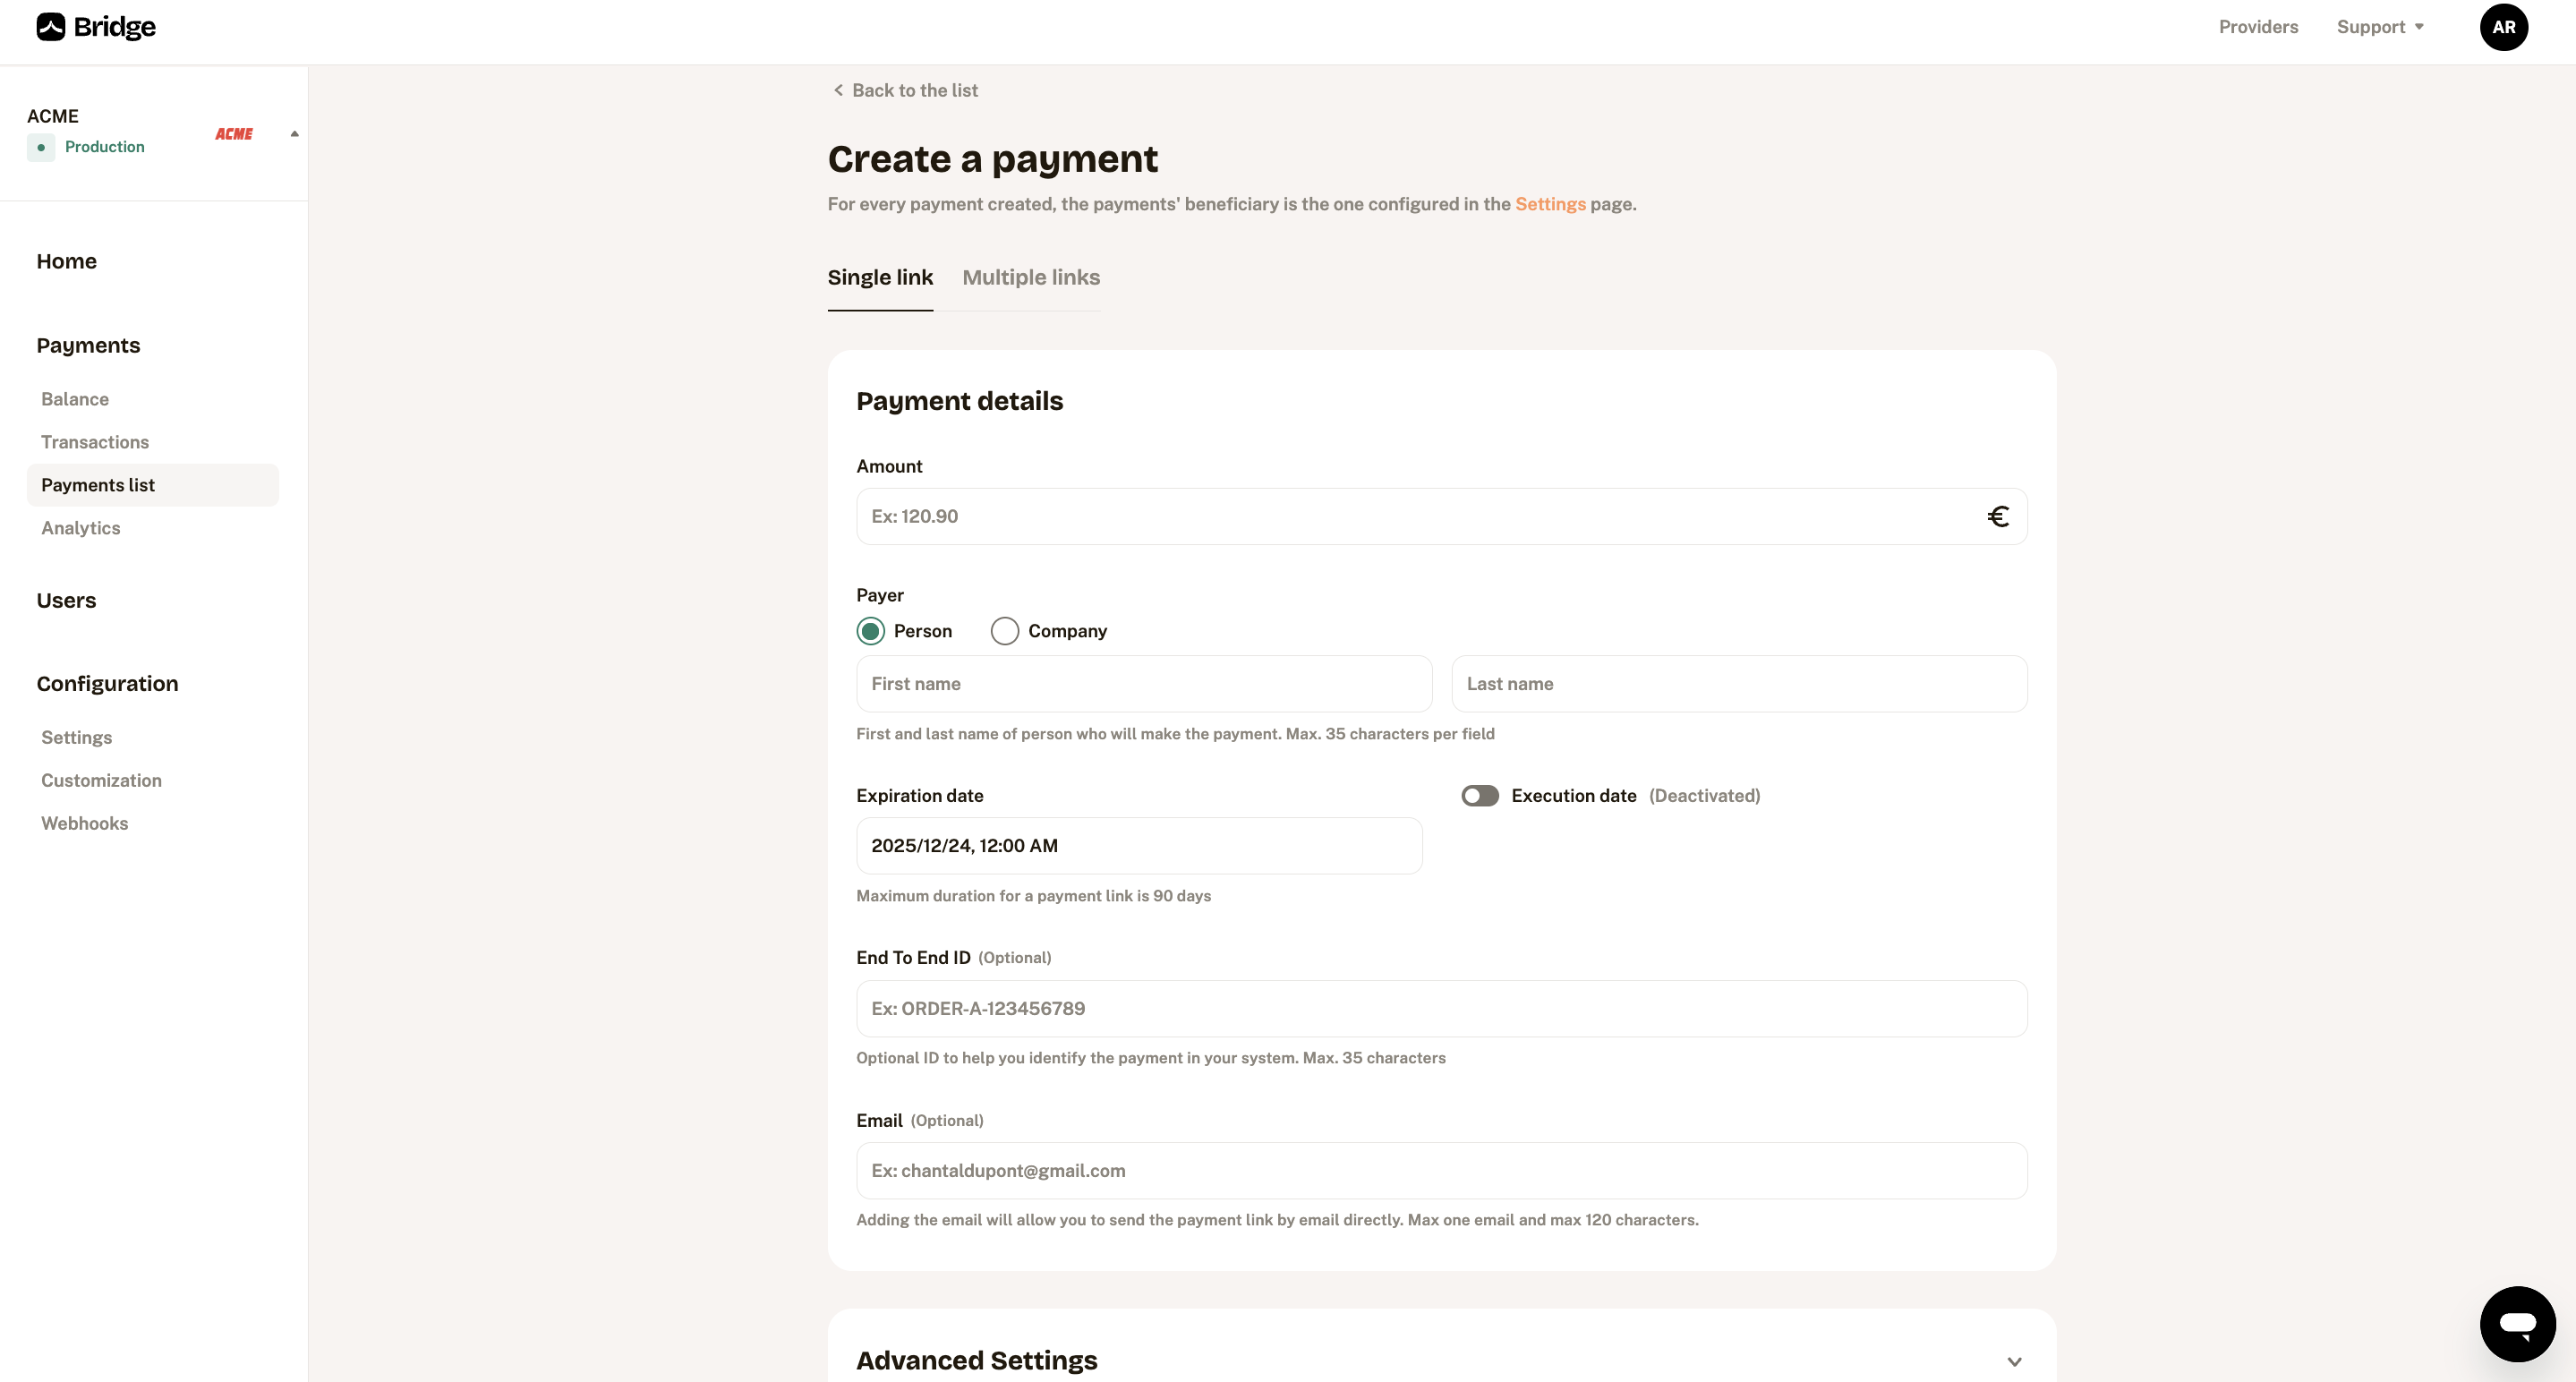The image size is (2576, 1382).
Task: Click the green Production status dot
Action: click(41, 147)
